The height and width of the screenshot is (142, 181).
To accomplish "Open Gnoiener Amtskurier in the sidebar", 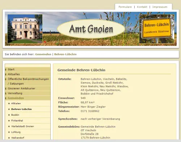I will pyautogui.click(x=28, y=88).
